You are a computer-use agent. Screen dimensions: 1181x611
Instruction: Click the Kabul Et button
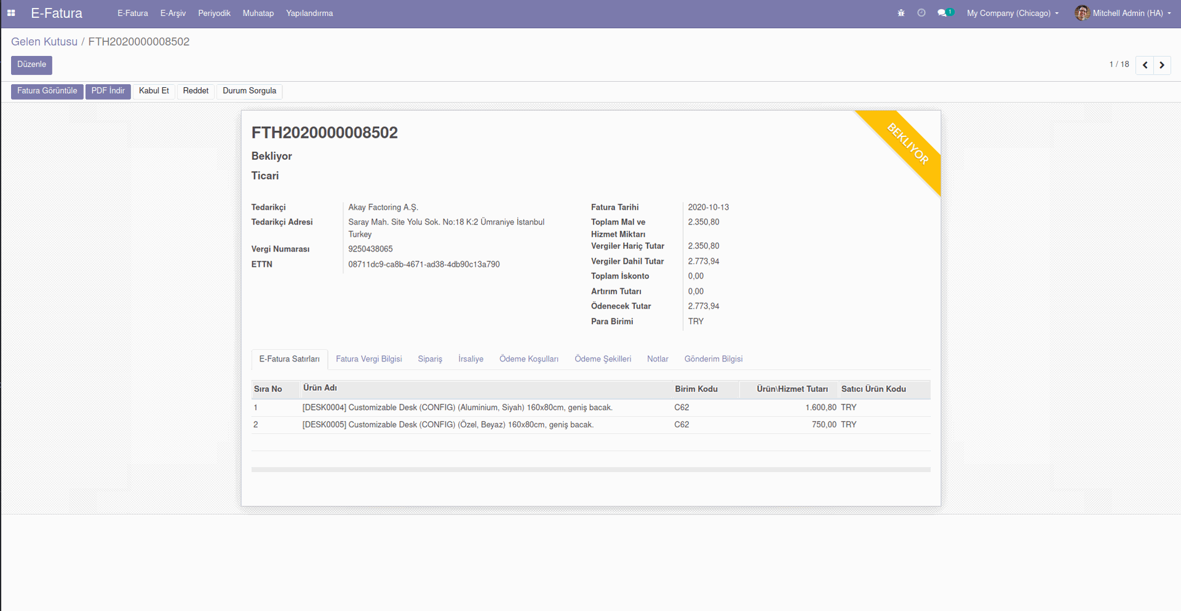(154, 91)
